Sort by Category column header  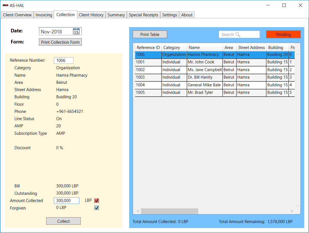pos(174,48)
